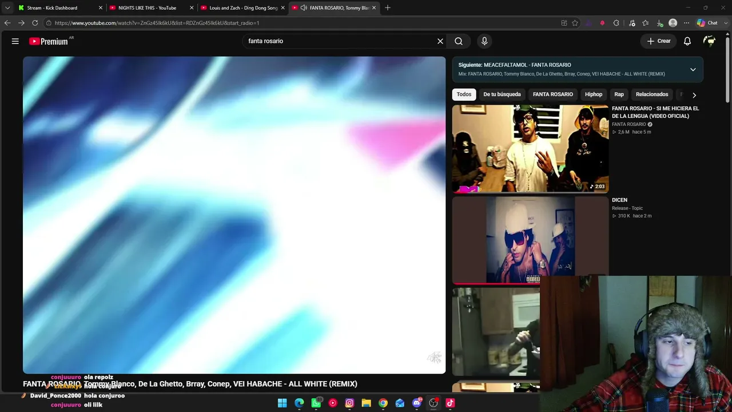Click the Crear button
The image size is (732, 412).
pos(659,41)
